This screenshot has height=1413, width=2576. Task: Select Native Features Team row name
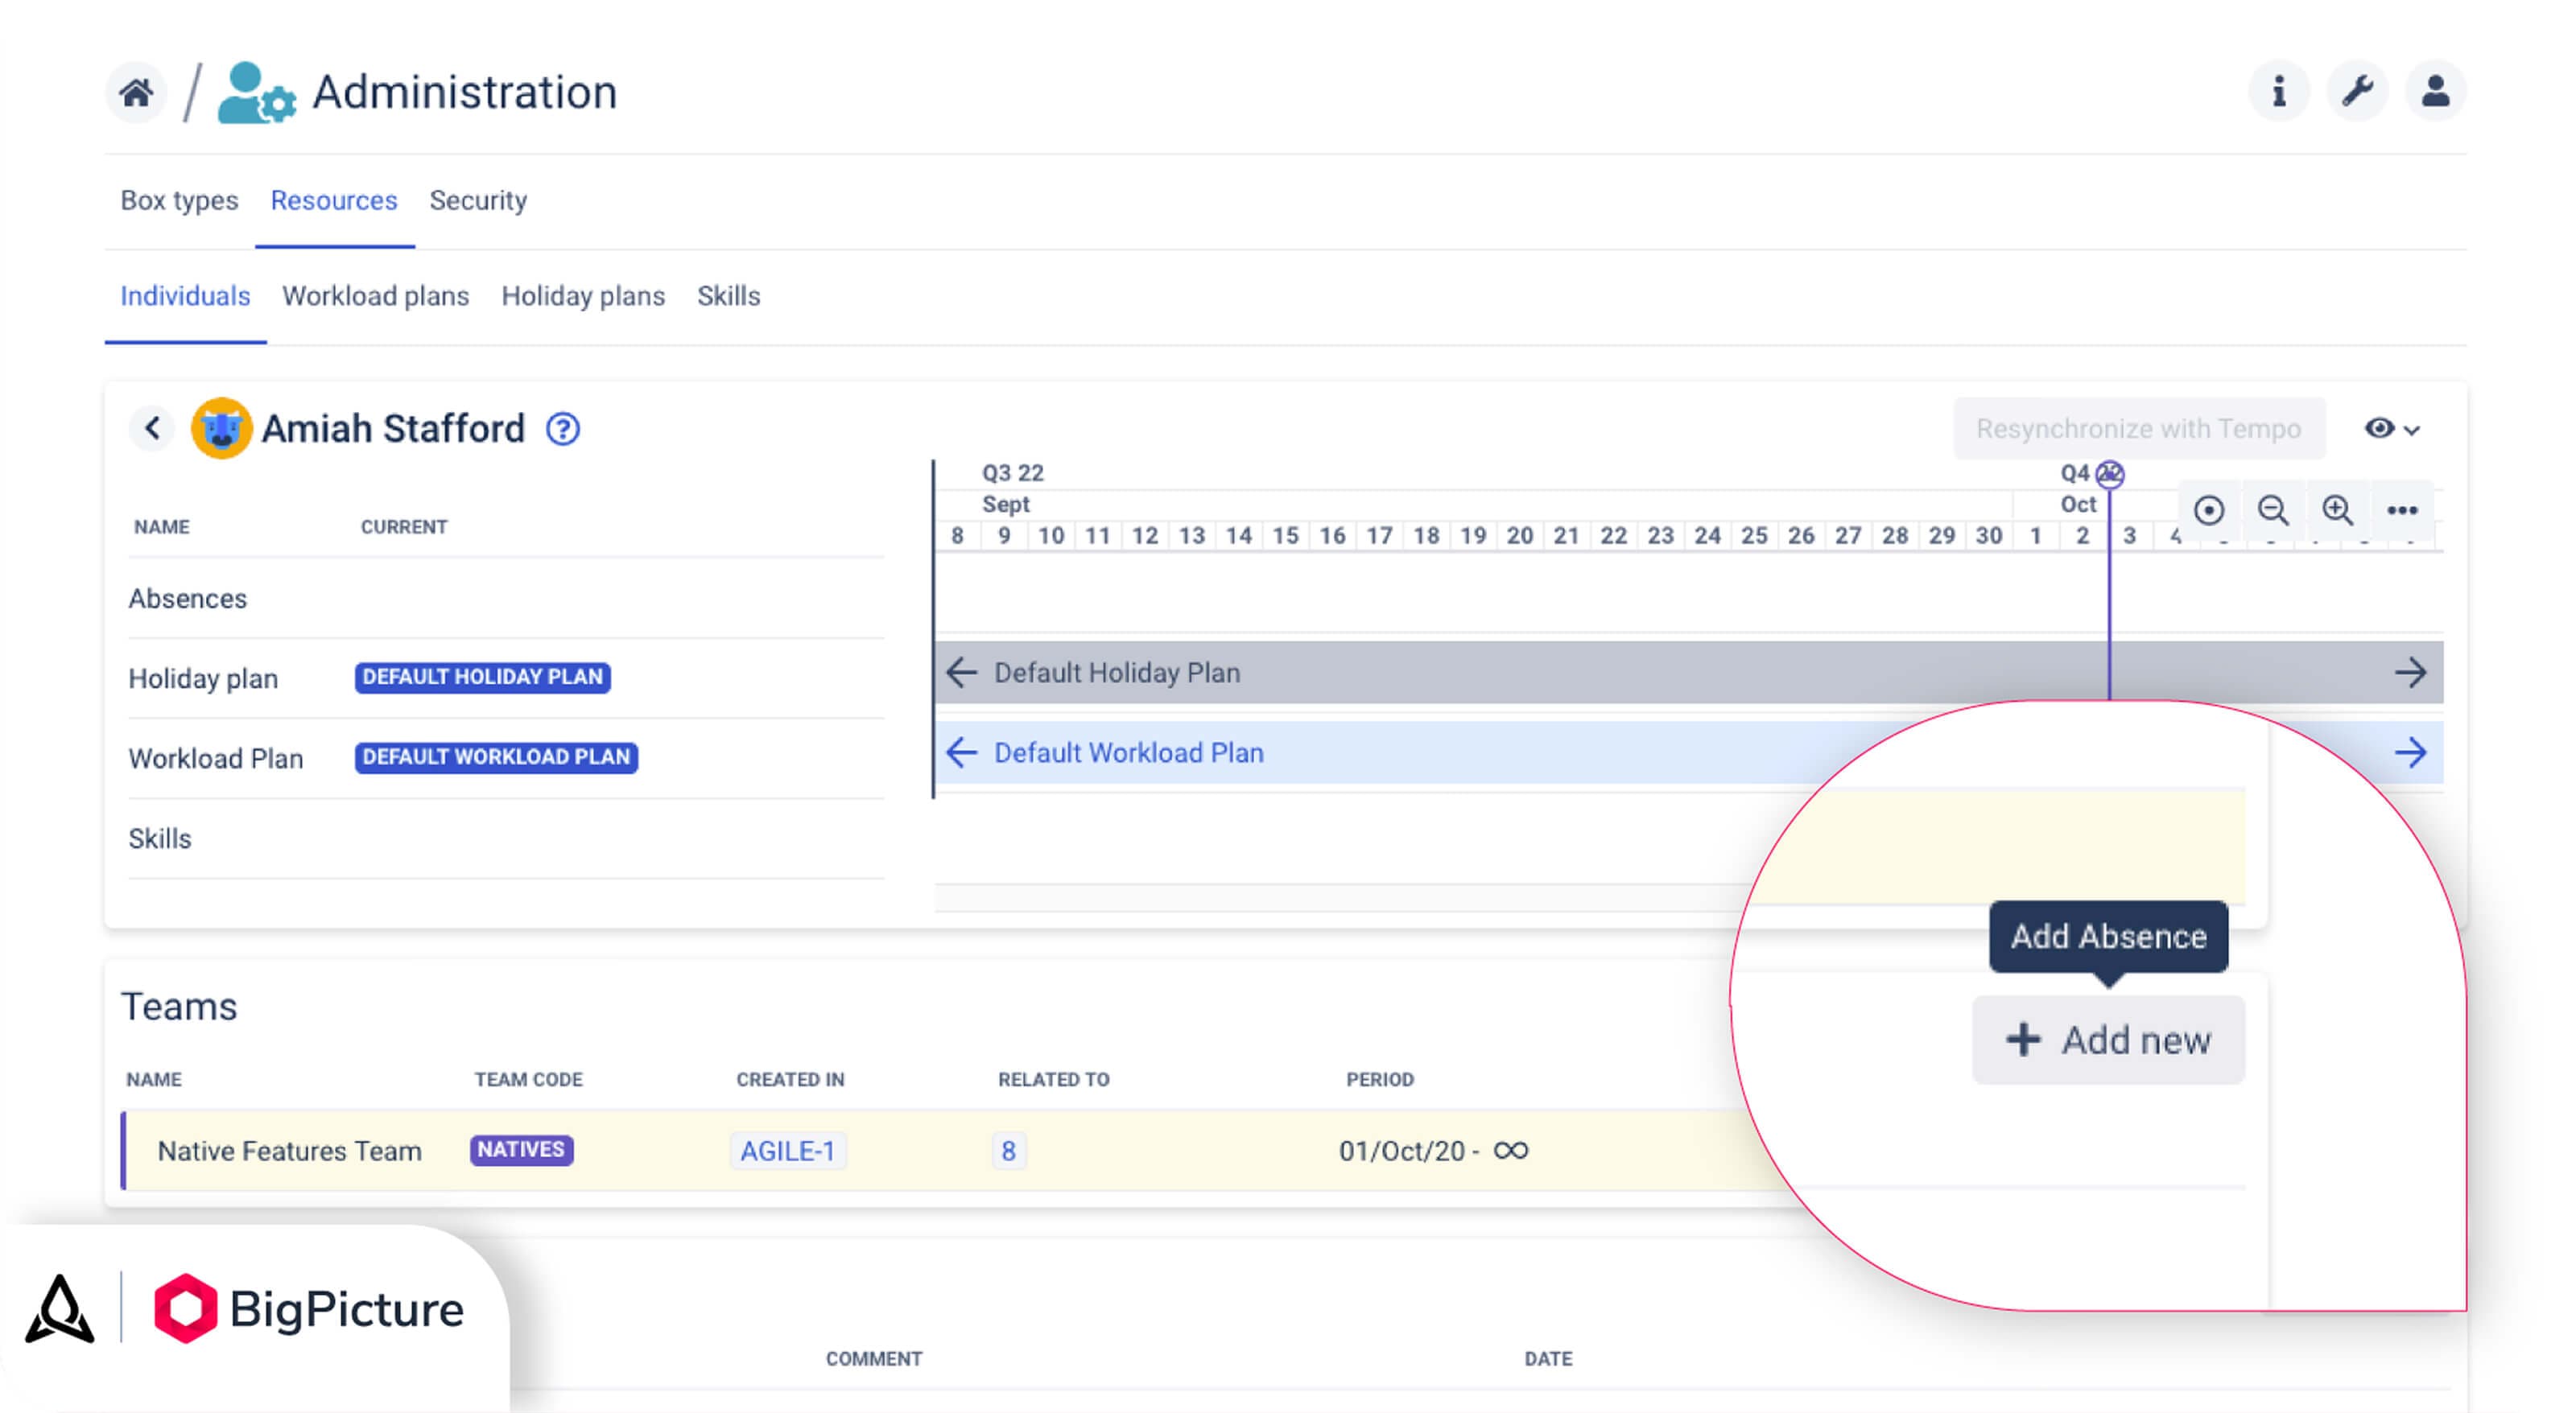click(x=290, y=1151)
